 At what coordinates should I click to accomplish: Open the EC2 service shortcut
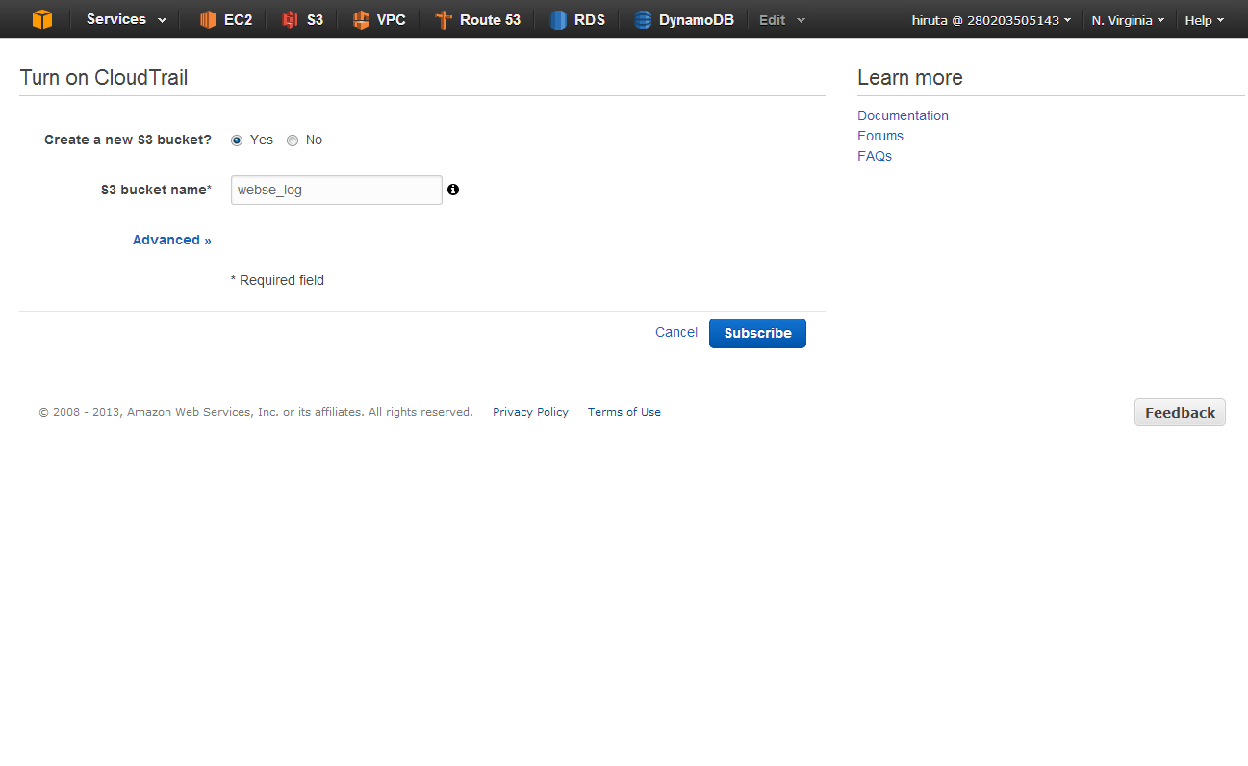pos(225,19)
